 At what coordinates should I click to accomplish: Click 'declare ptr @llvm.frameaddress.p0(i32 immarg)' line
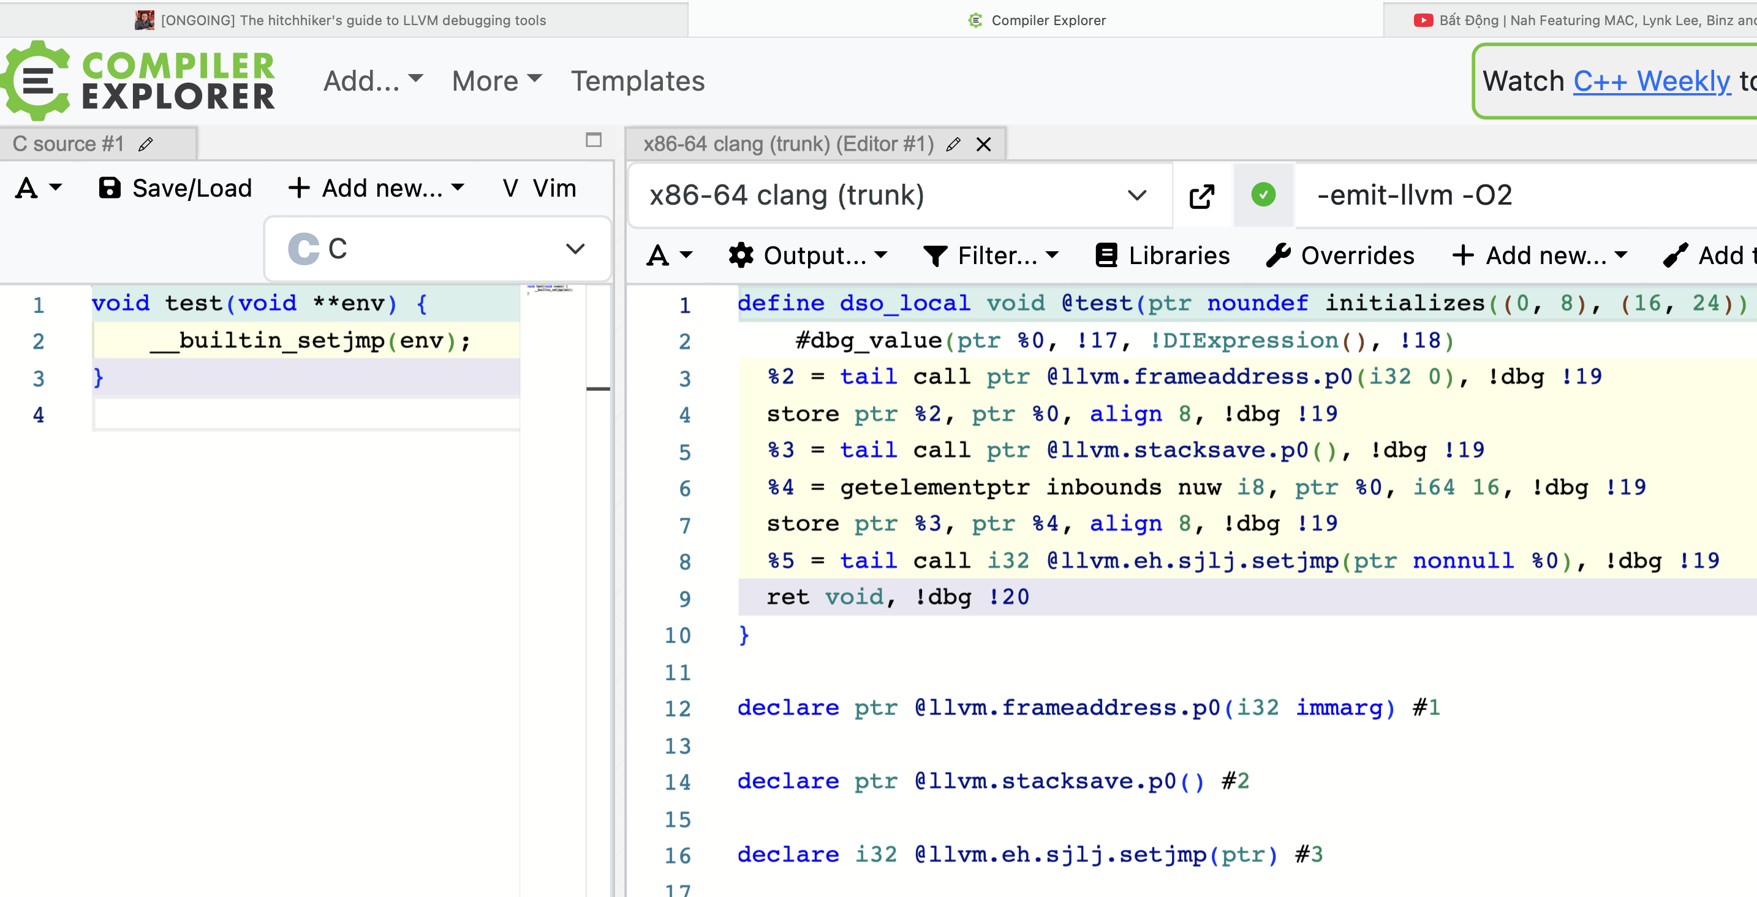click(x=1089, y=708)
